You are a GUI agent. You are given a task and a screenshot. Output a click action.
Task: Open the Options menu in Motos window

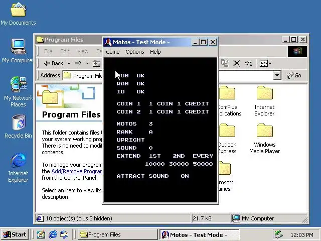(135, 52)
